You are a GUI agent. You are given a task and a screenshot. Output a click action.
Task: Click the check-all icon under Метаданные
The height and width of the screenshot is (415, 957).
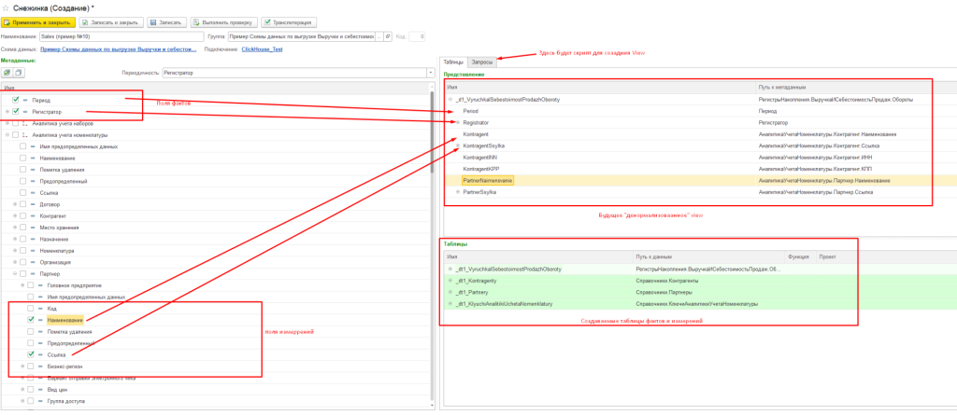click(x=7, y=72)
